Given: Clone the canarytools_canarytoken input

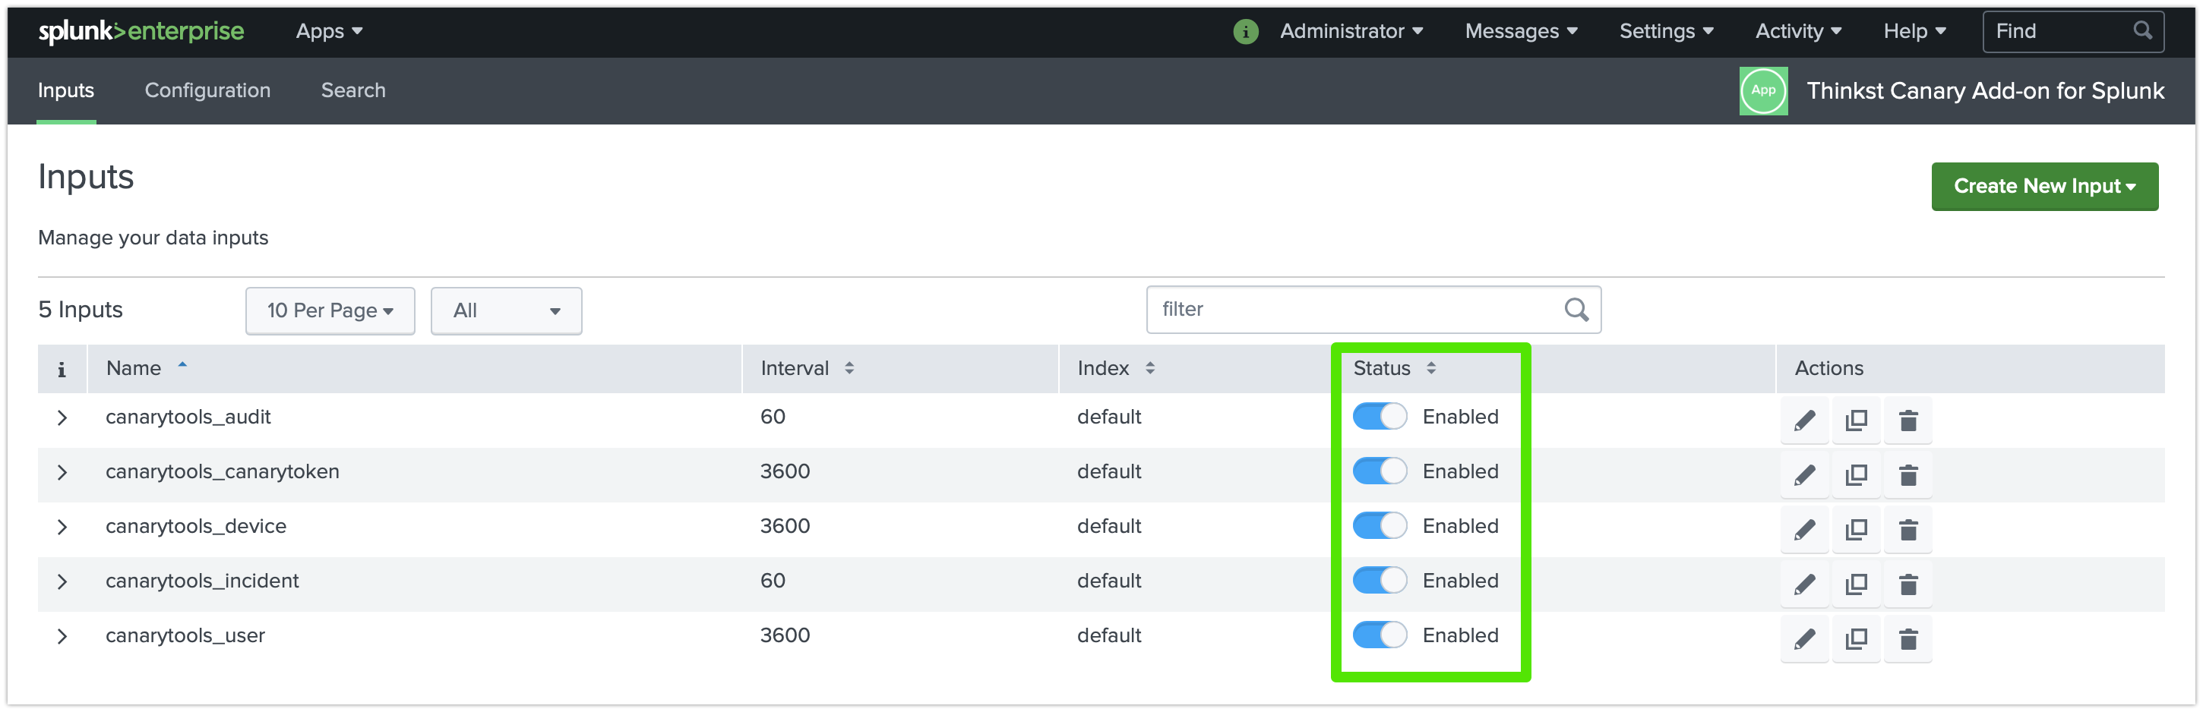Looking at the screenshot, I should [1856, 475].
